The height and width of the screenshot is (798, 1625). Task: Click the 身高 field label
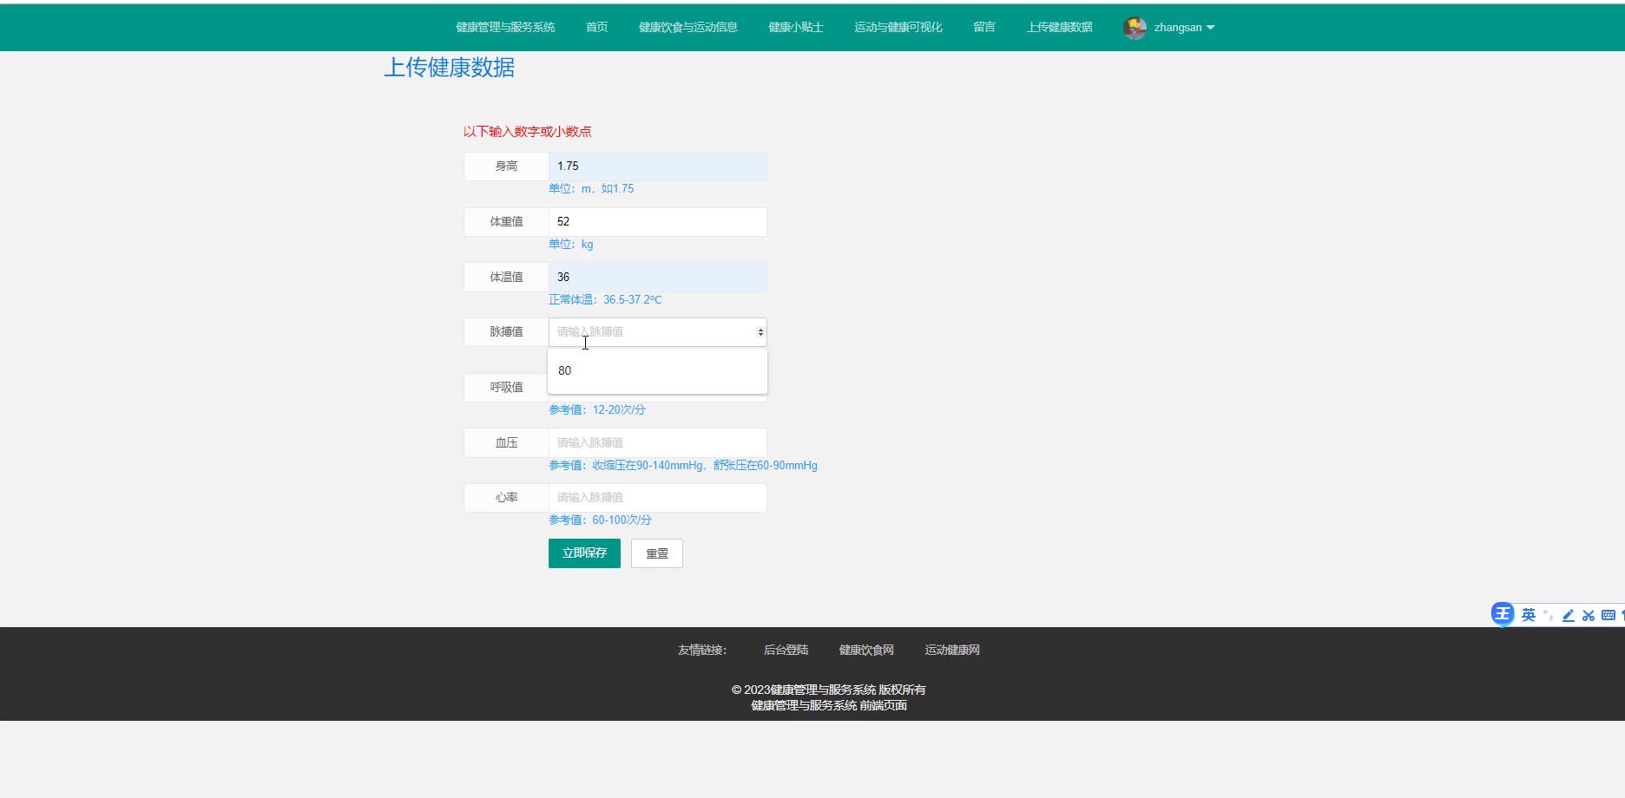[506, 167]
